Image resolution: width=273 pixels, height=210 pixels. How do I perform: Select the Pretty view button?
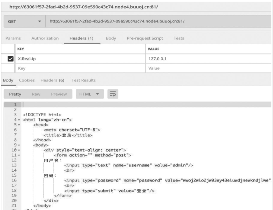coord(15,94)
